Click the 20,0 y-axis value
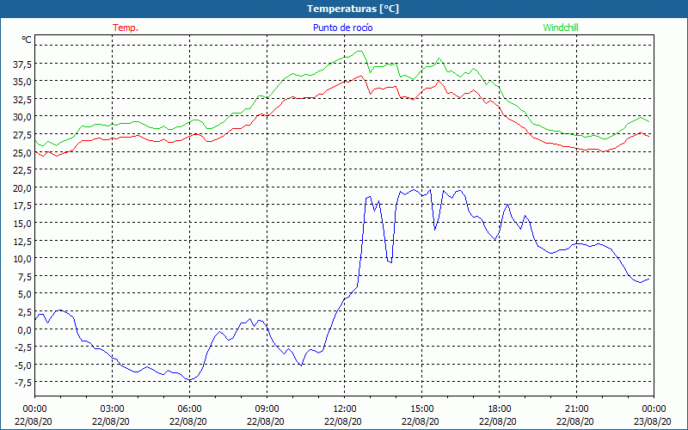 [x=22, y=188]
